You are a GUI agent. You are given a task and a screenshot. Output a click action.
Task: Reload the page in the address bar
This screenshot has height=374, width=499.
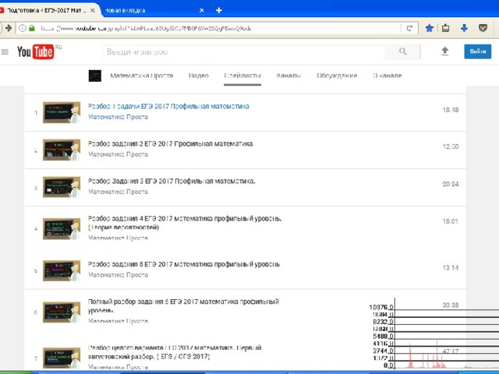point(409,28)
